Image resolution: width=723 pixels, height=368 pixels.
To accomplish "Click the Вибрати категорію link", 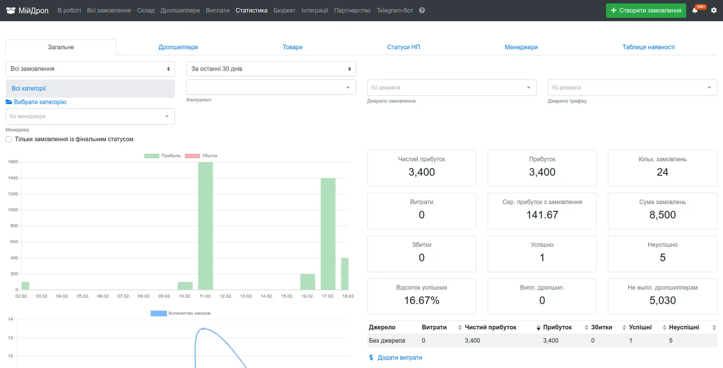I will coord(40,102).
